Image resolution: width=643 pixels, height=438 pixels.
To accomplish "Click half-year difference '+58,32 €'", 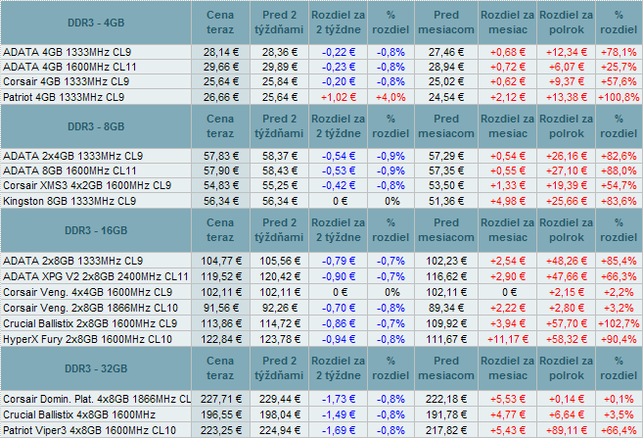I will 566,339.
